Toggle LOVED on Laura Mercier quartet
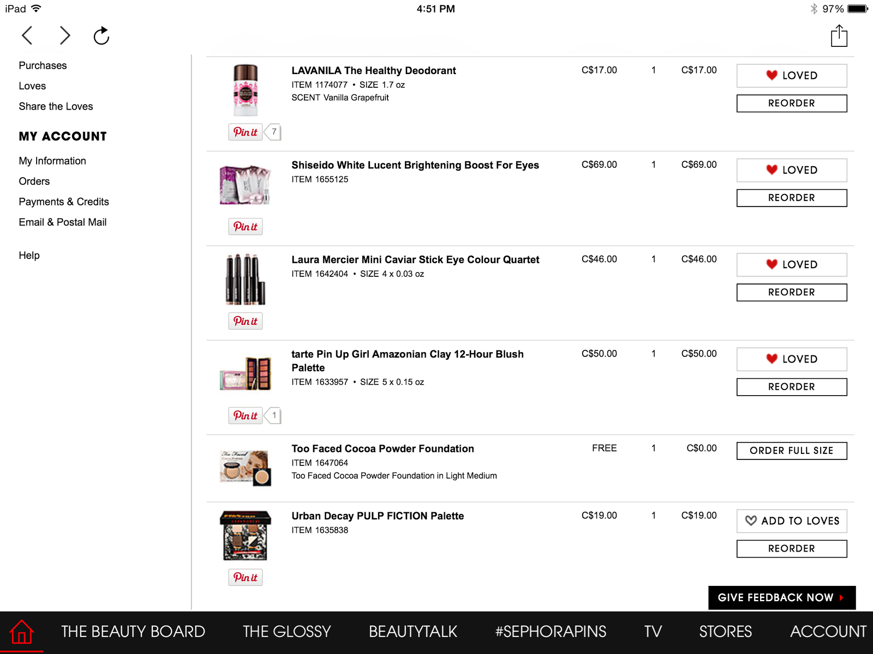This screenshot has height=654, width=873. click(792, 265)
